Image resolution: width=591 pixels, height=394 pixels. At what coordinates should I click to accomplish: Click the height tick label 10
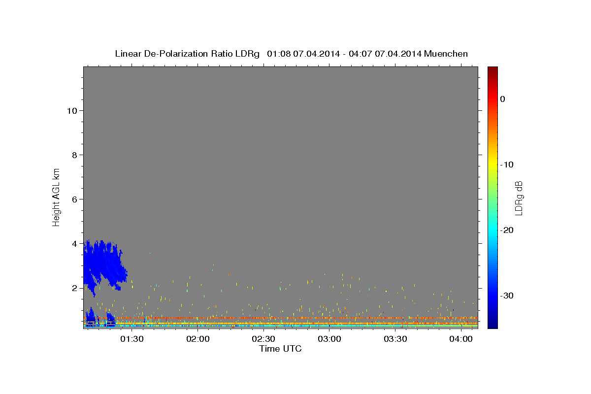pos(72,111)
